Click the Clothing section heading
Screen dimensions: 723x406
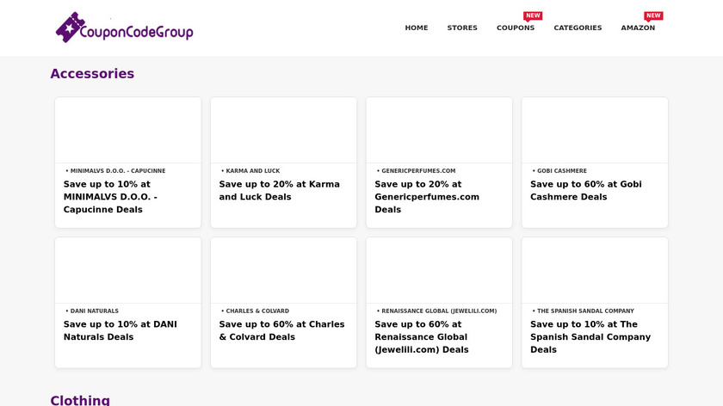tap(80, 400)
